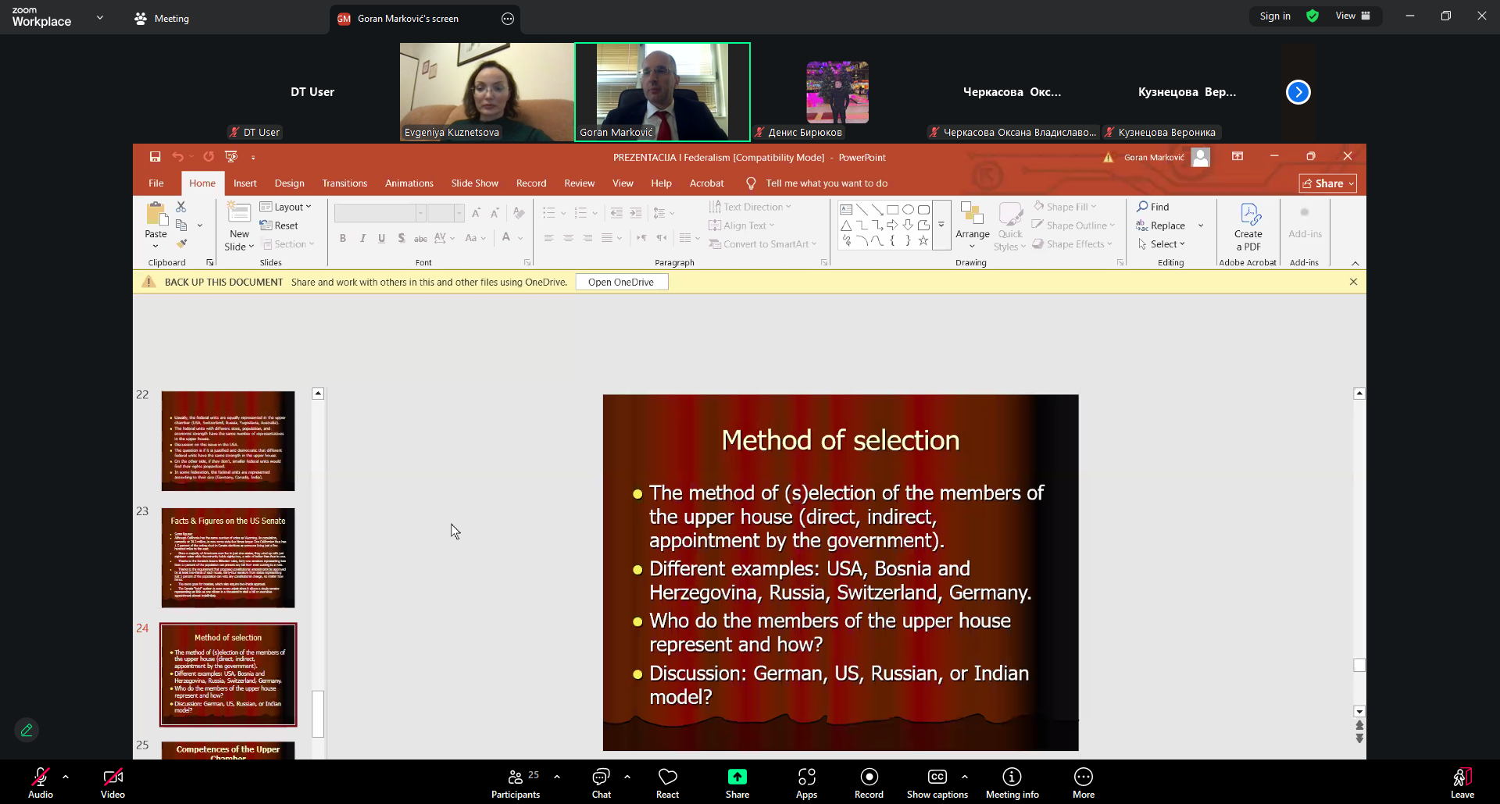Open Meeting info
The width and height of the screenshot is (1500, 804).
coord(1012,782)
